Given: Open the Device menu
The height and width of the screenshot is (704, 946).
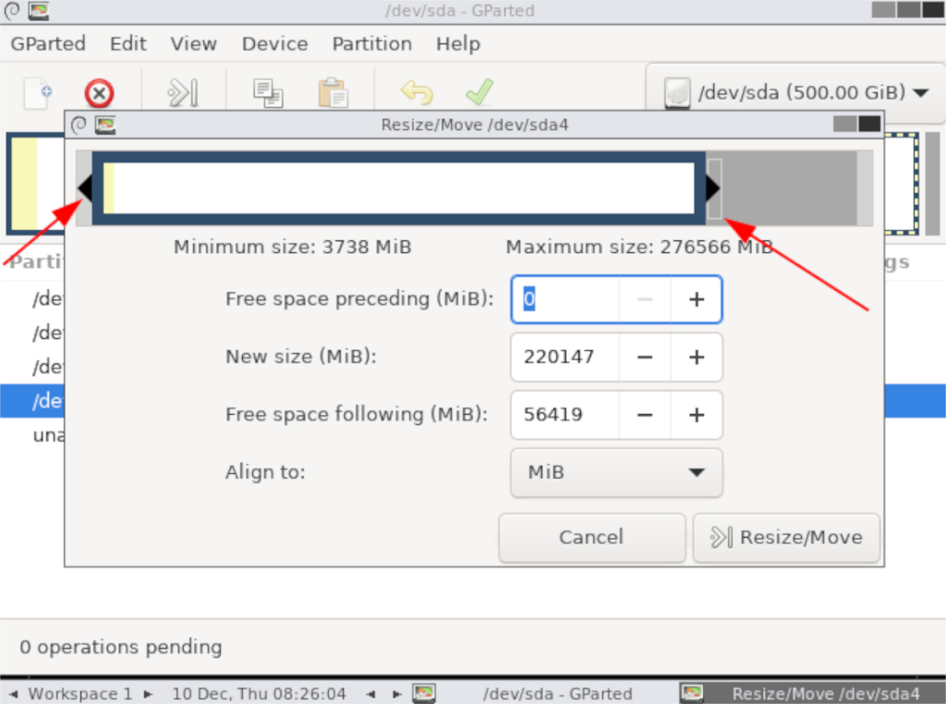Looking at the screenshot, I should point(274,43).
